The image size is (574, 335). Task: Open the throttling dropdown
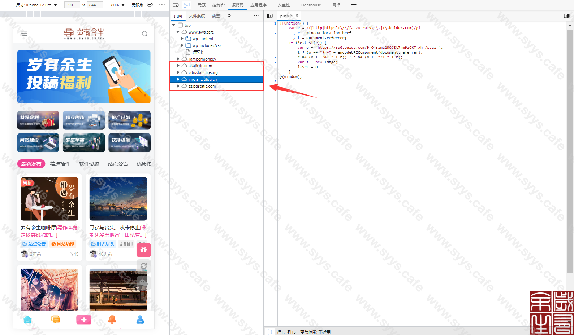pos(137,5)
